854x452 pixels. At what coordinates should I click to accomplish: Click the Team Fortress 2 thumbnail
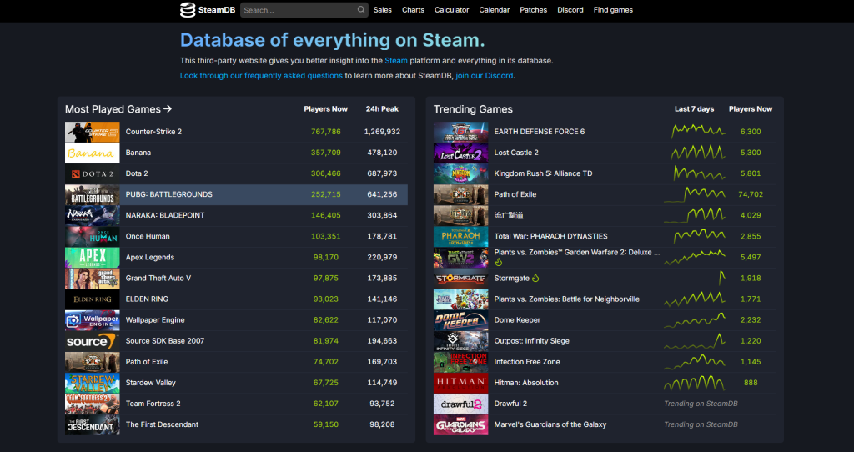pos(92,404)
